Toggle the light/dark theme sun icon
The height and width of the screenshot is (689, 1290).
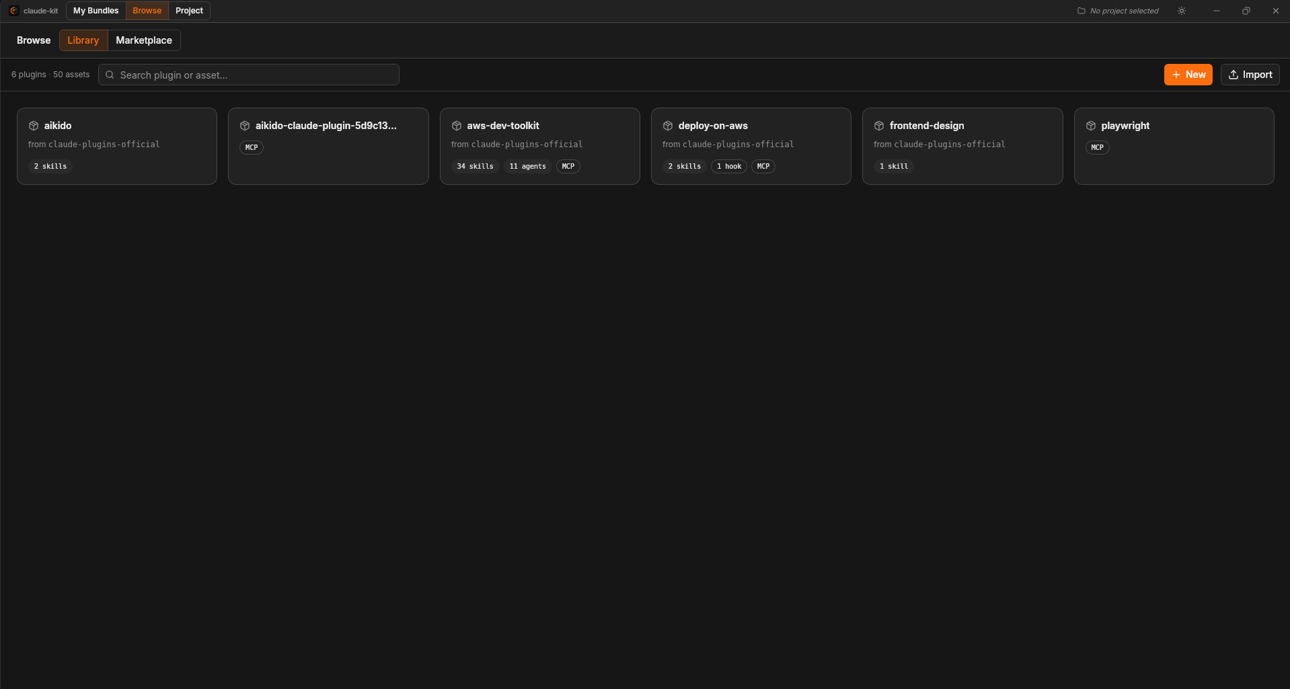[x=1182, y=11]
